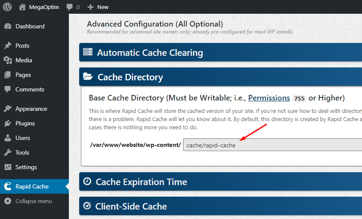Click the Appearance paintbrush icon
This screenshot has height=219, width=362.
[8, 109]
